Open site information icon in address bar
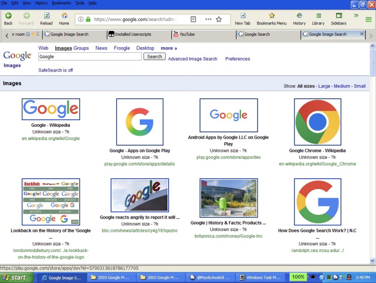This screenshot has width=376, height=283. click(x=81, y=19)
